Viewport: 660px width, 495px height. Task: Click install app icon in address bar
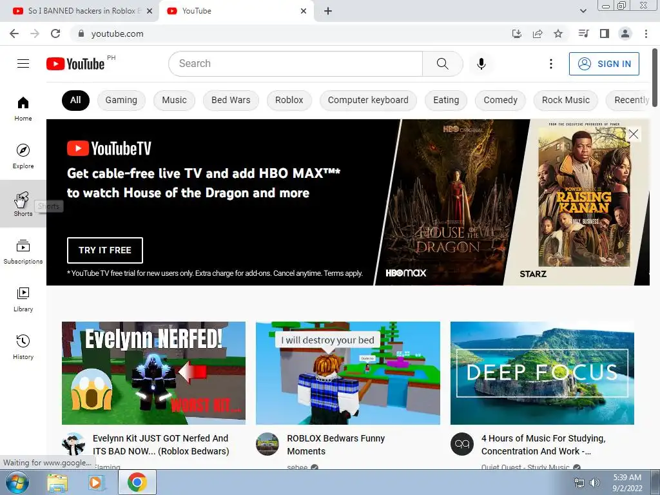coord(517,34)
